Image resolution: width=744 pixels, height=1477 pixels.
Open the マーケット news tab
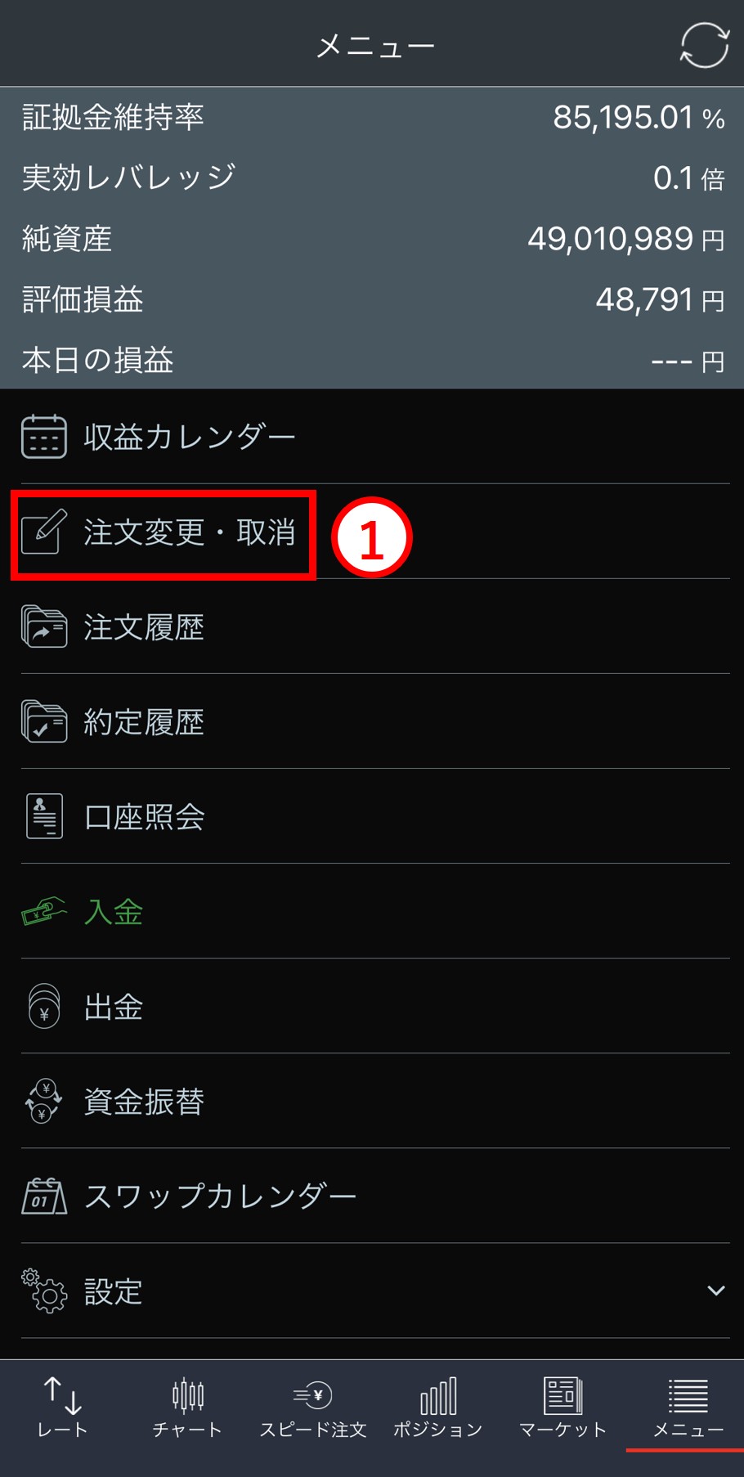coord(562,1407)
